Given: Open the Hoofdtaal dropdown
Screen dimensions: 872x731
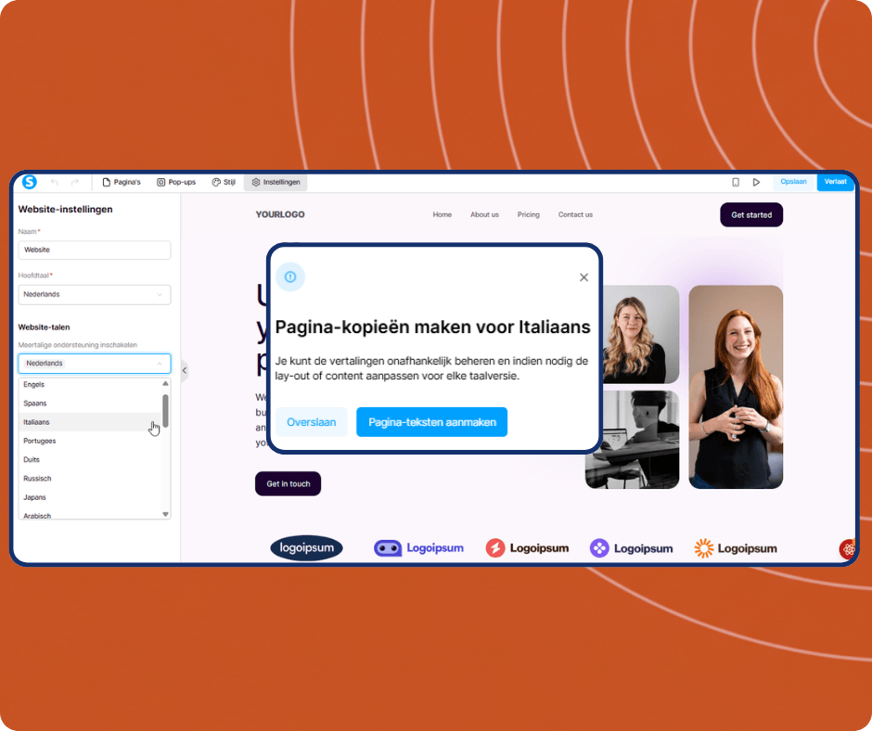Looking at the screenshot, I should click(95, 294).
